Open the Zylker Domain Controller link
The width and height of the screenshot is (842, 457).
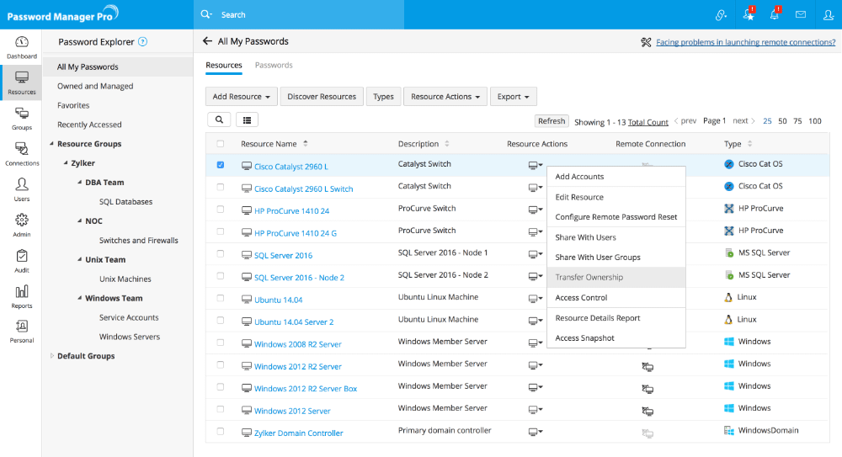click(298, 433)
